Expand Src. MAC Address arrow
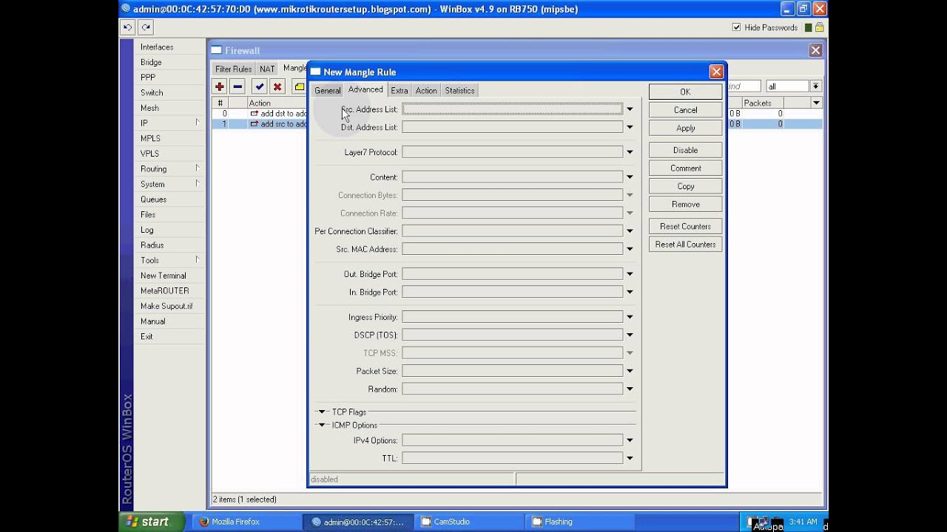 click(x=630, y=249)
